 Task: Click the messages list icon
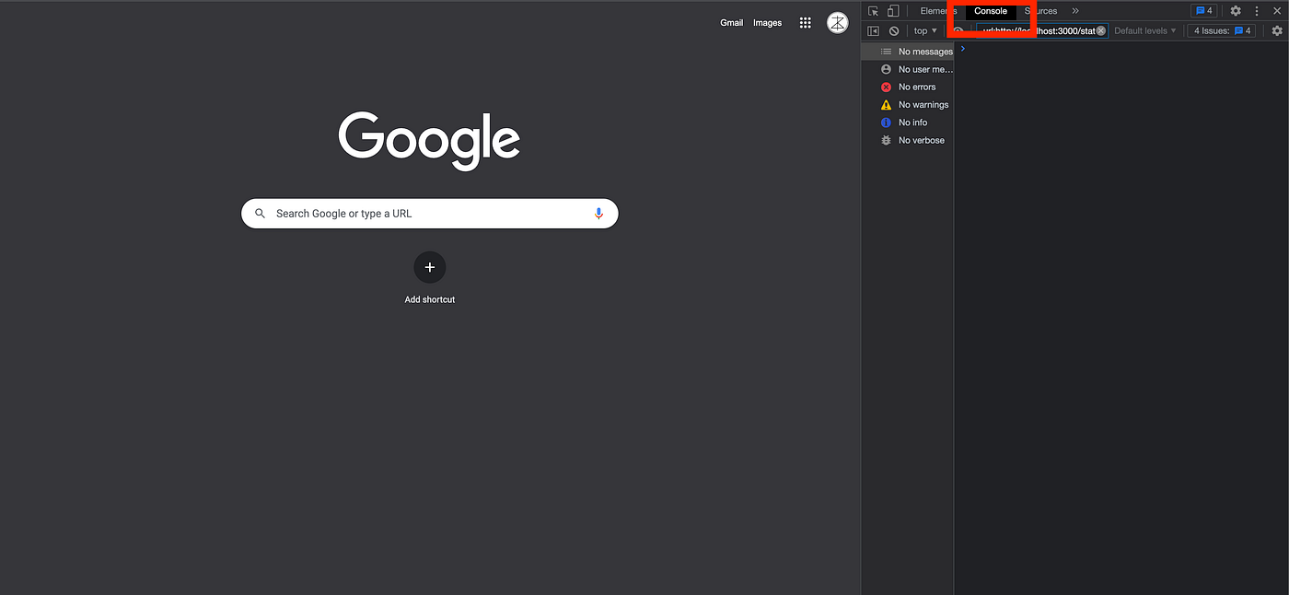886,52
